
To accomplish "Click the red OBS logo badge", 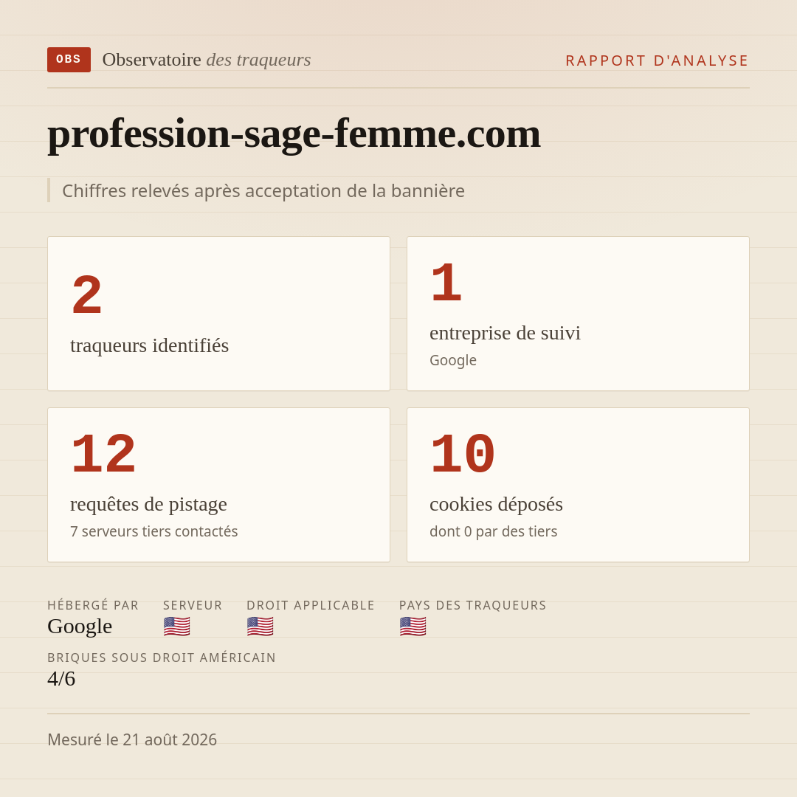I will (69, 60).
